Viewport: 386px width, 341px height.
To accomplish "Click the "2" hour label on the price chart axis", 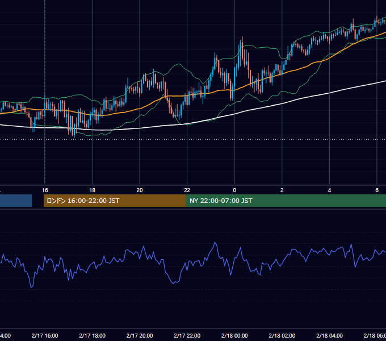I will click(282, 190).
